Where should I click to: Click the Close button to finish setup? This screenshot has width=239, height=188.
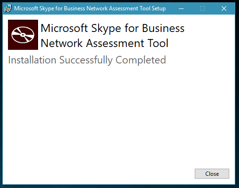click(x=212, y=173)
